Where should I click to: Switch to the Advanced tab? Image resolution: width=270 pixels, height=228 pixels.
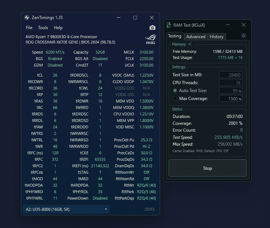(196, 37)
